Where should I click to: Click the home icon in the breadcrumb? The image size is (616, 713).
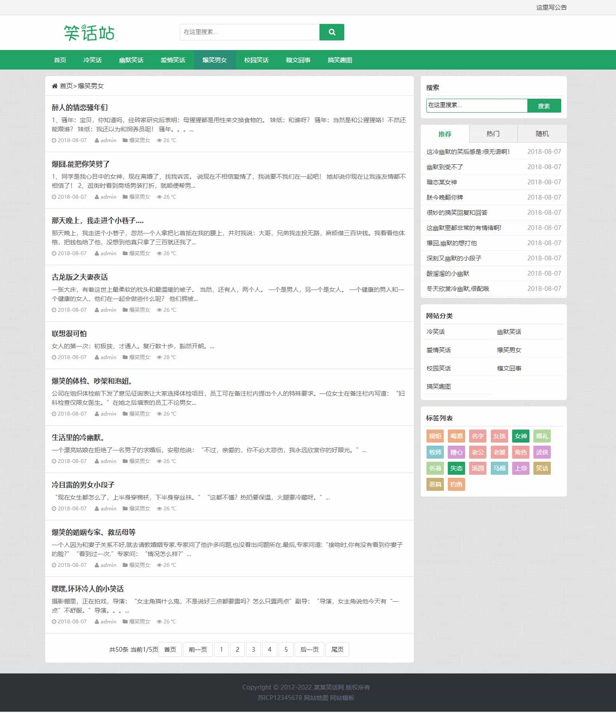coord(54,86)
